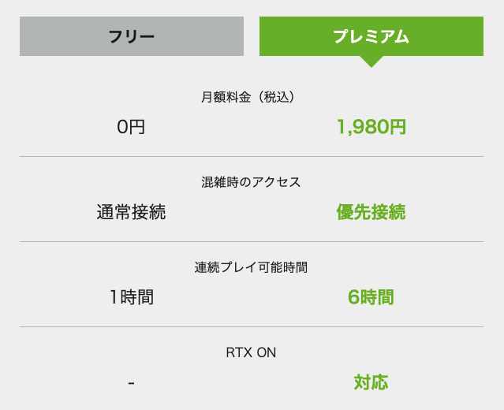This screenshot has width=504, height=410.
Task: Click the divider line below the 優先接続 row
Action: pos(252,241)
